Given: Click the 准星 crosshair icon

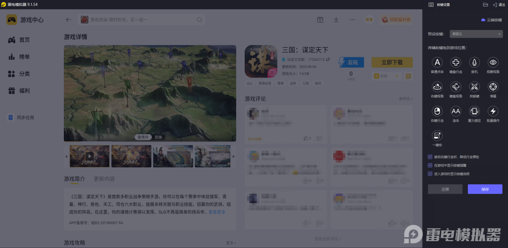Looking at the screenshot, I should point(493,87).
